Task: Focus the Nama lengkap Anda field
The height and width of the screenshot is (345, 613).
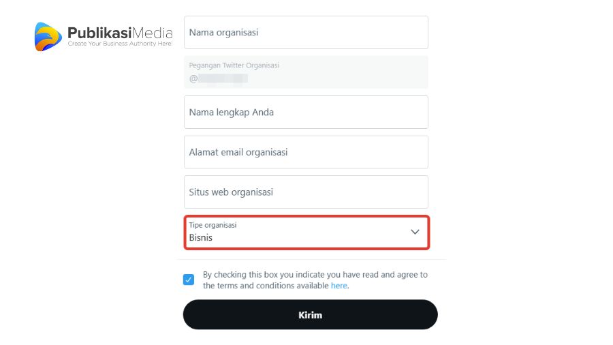Action: (306, 112)
